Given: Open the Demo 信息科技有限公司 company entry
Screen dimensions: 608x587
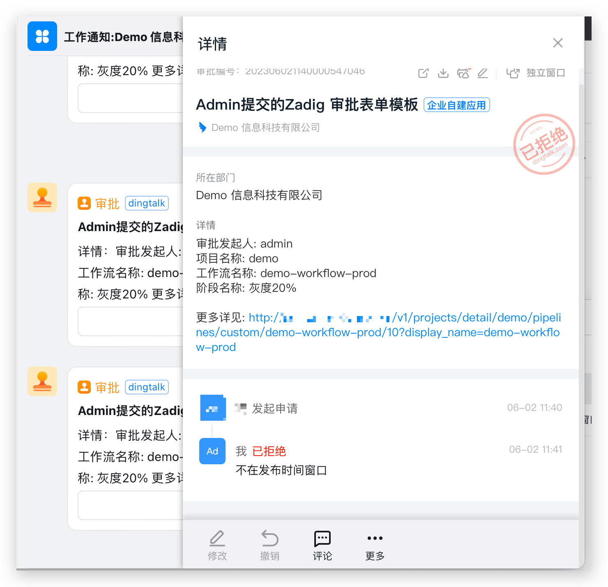Looking at the screenshot, I should pos(265,127).
